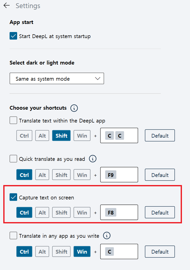Open the Same as system mode dropdown
The width and height of the screenshot is (190, 270).
click(57, 78)
